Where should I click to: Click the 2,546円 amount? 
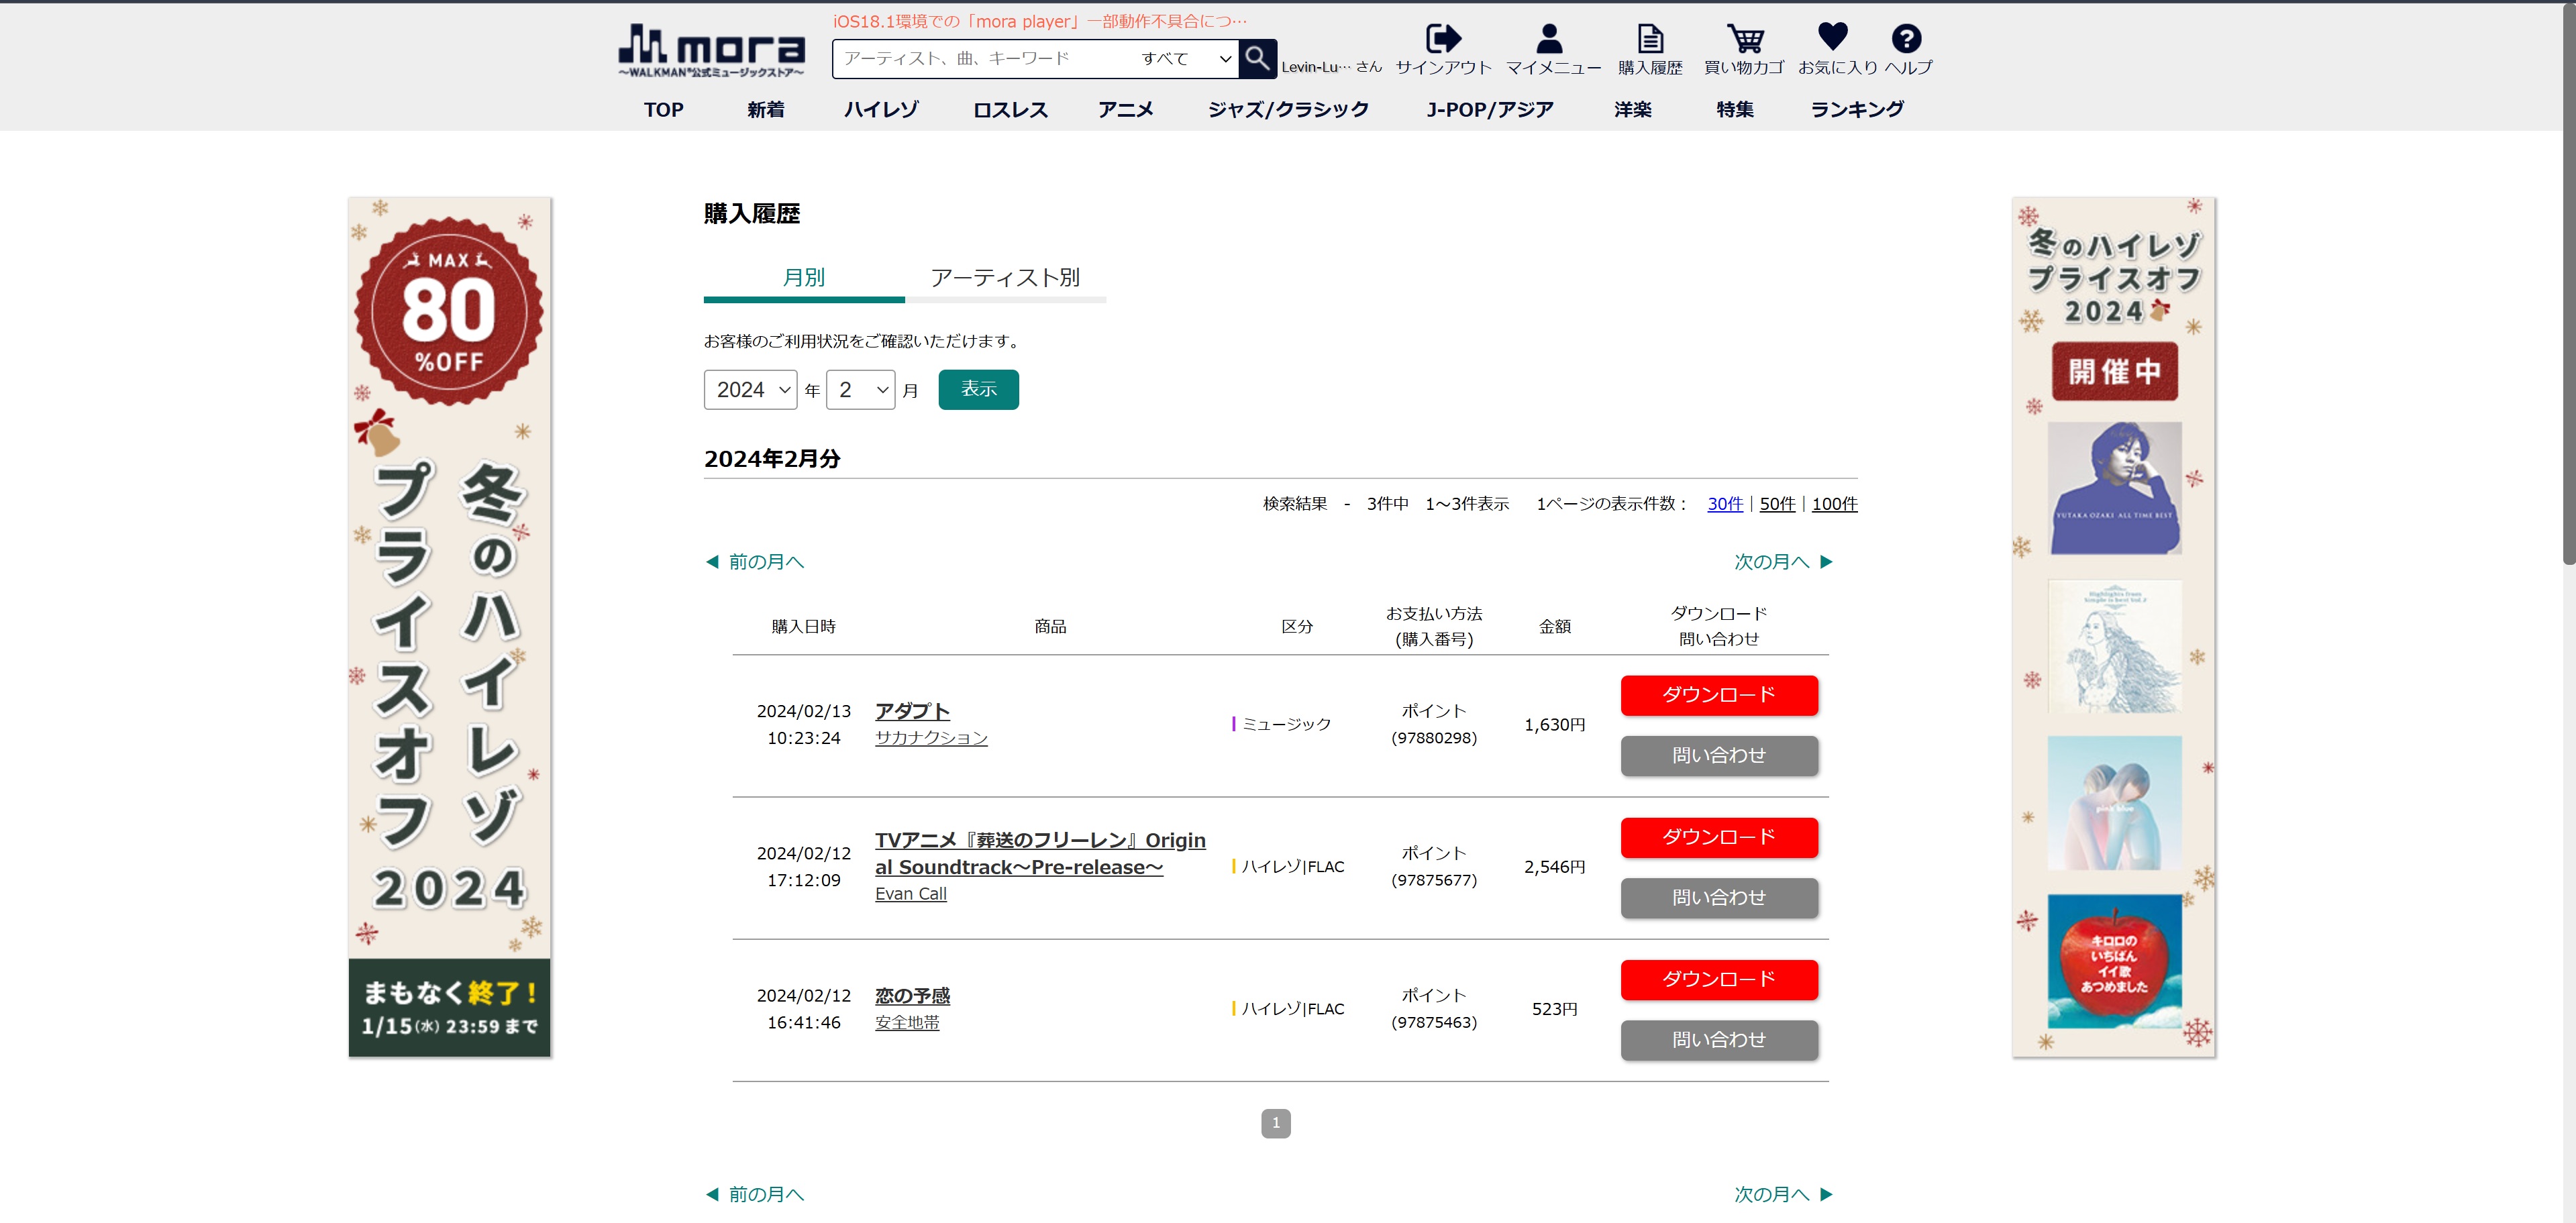pyautogui.click(x=1554, y=867)
